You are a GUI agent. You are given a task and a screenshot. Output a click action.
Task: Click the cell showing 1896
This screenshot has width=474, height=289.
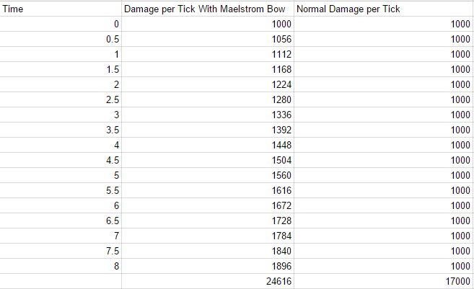[x=208, y=266]
